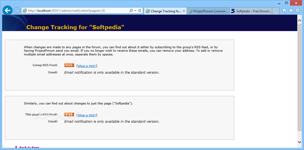Click the Softpedia tab S favicon
This screenshot has height=150, width=304.
tap(233, 11)
